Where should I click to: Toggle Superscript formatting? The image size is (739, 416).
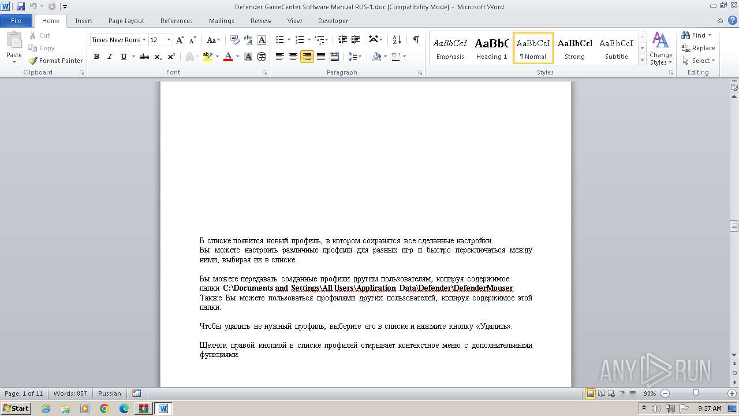coord(171,57)
